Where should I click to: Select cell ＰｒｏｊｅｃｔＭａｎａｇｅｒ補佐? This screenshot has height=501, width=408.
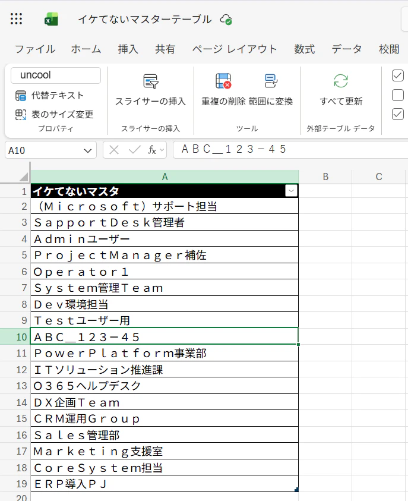(x=165, y=255)
